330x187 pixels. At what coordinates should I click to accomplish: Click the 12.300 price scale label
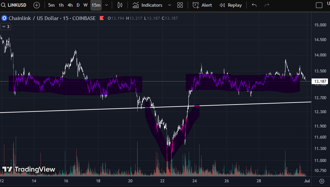point(320,112)
